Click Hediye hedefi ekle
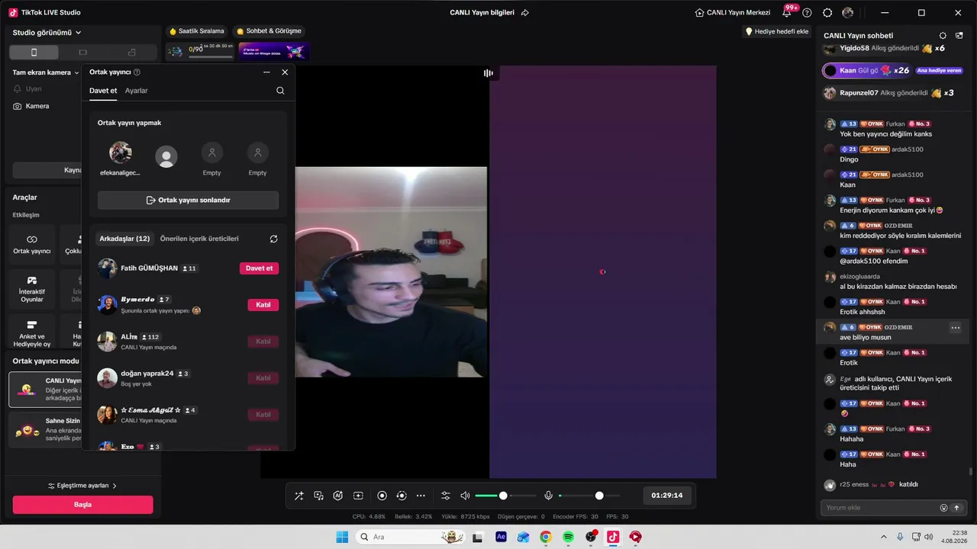This screenshot has height=549, width=977. tap(776, 31)
